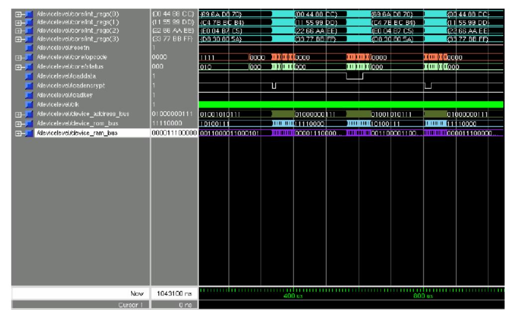Select the /devicelevel/core/opcode signal name

[72, 57]
